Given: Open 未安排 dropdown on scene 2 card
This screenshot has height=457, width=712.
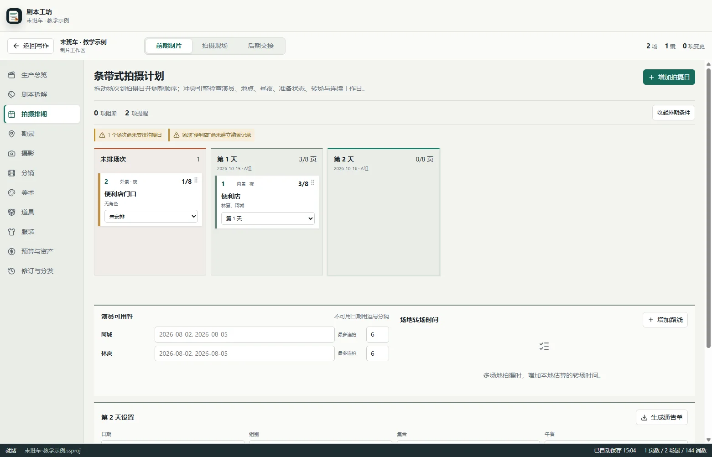Looking at the screenshot, I should [x=151, y=216].
